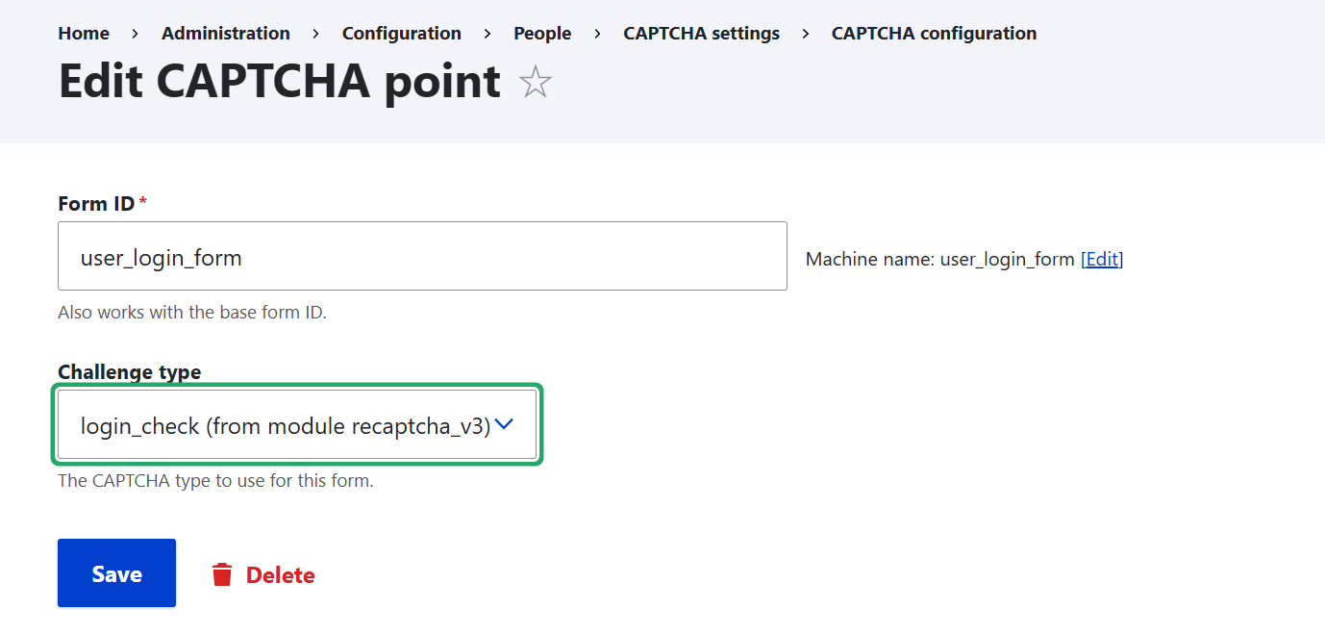Navigate to Home via breadcrumb
The width and height of the screenshot is (1325, 634).
coord(83,32)
